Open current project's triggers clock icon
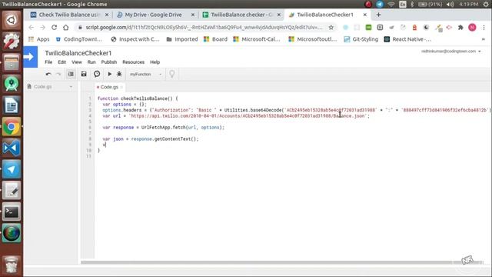This screenshot has width=492, height=277. pyautogui.click(x=97, y=74)
